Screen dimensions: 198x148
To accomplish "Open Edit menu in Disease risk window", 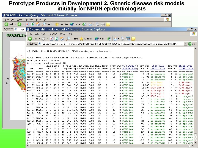I will pos(37,34).
